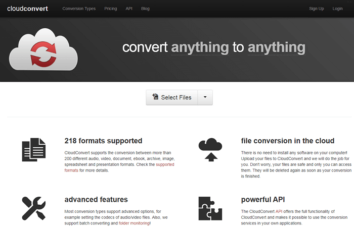This screenshot has height=234, width=354.
Task: Click the cloud upload arrow icon
Action: coord(210,149)
